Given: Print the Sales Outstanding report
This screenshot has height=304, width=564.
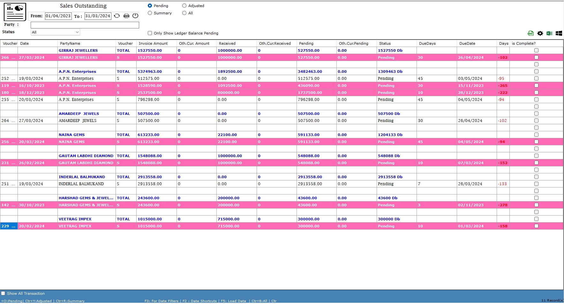Looking at the screenshot, I should tap(126, 16).
